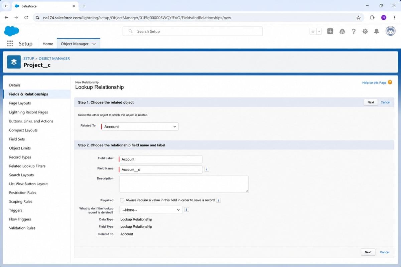The height and width of the screenshot is (267, 401).
Task: Open a new browser tab
Action: point(84,6)
